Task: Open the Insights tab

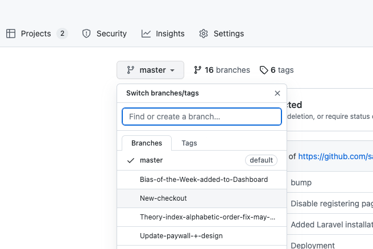Action: click(x=163, y=34)
